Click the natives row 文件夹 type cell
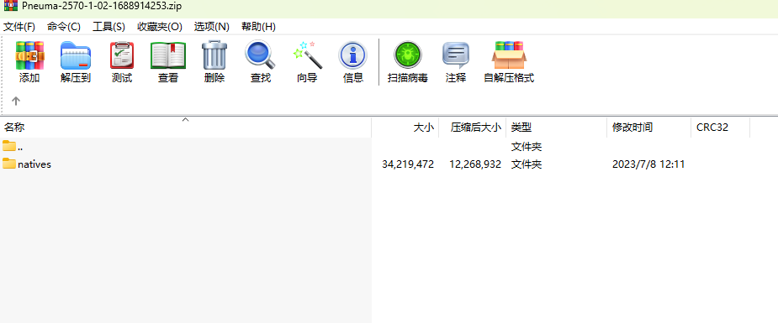The height and width of the screenshot is (323, 778). click(527, 164)
